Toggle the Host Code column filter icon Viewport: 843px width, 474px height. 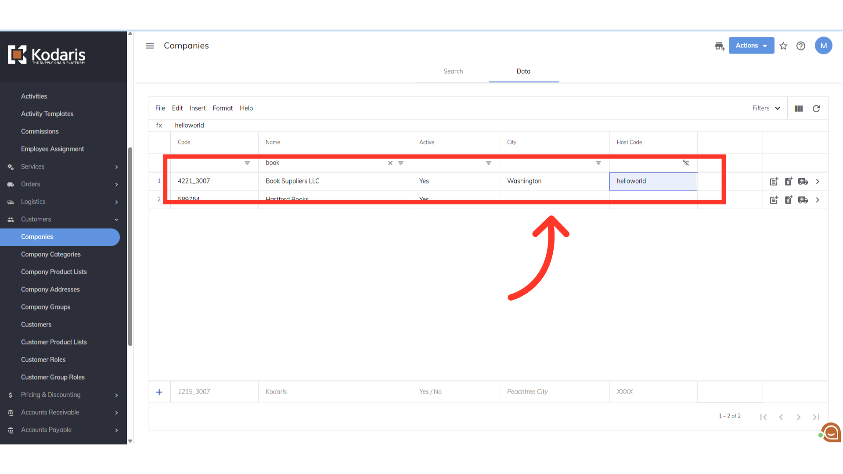click(686, 163)
